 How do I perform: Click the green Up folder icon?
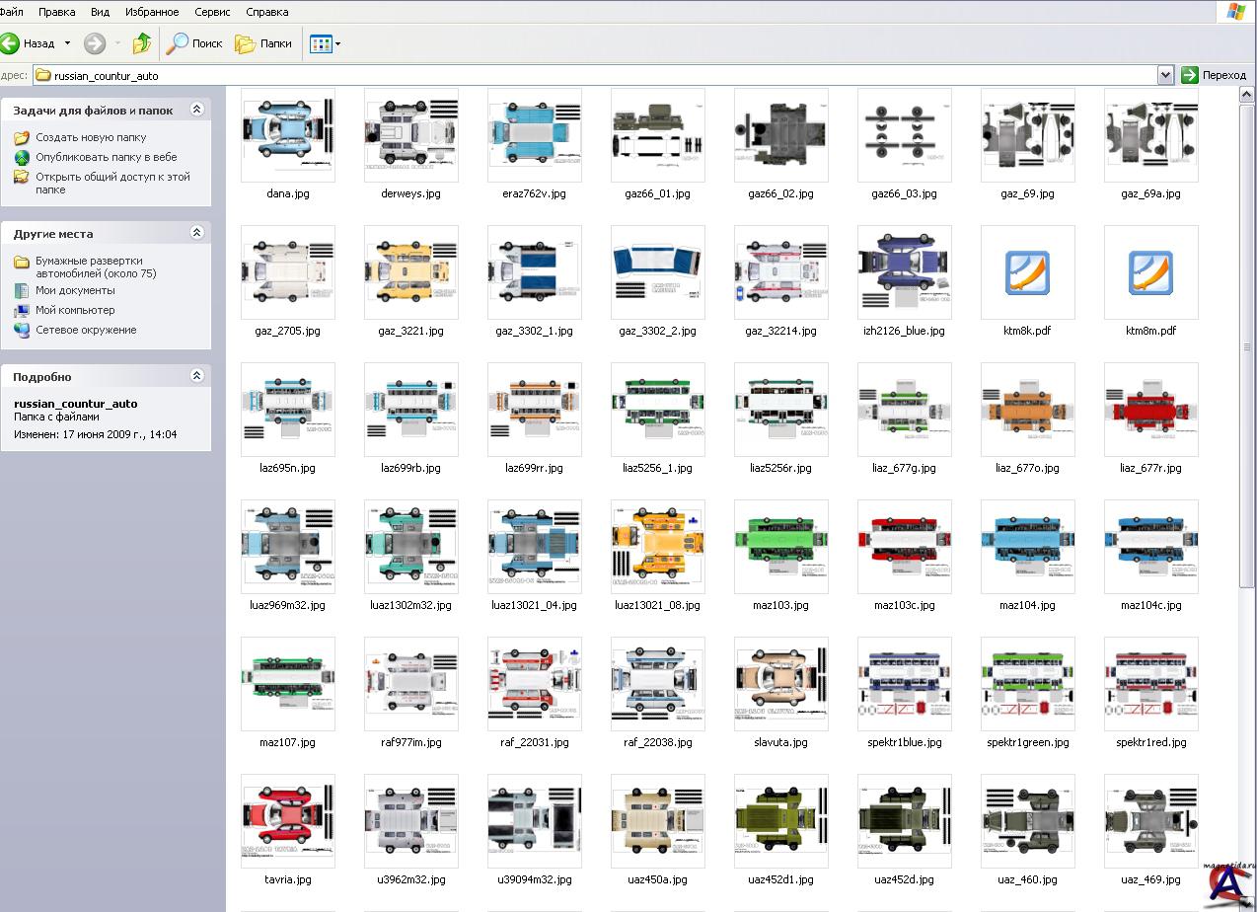[x=142, y=43]
